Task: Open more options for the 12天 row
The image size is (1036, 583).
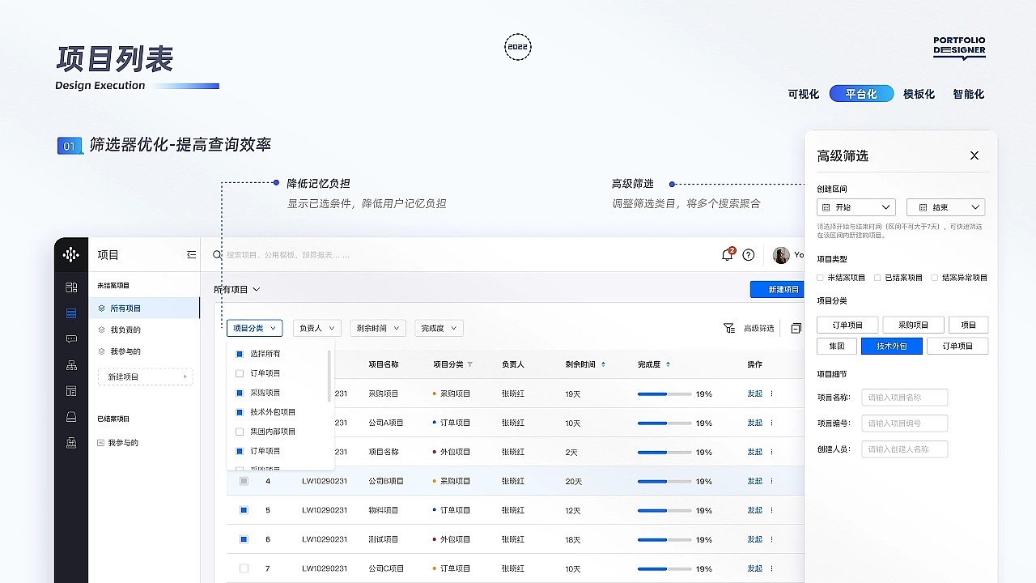Action: [x=771, y=510]
